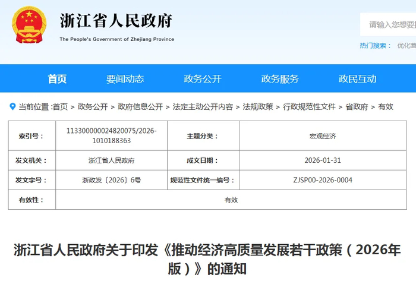Click the 浙江省人民政府 site title
Viewport: 416px width, 281px height.
[x=116, y=21]
